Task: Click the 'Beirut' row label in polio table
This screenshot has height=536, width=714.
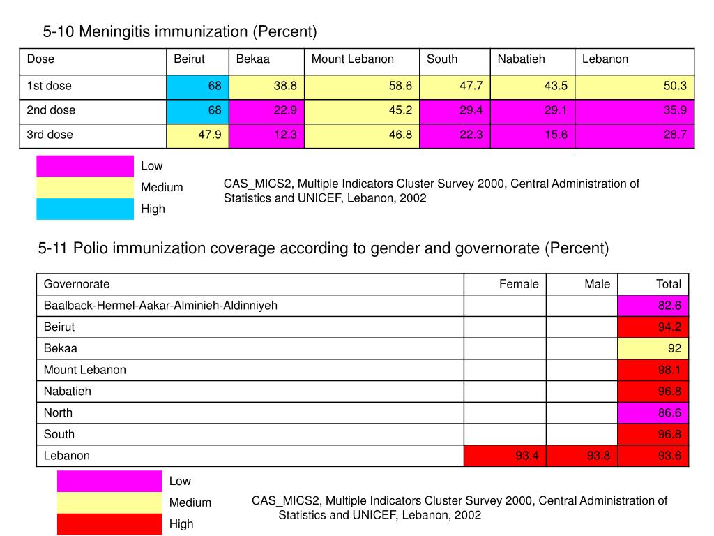Action: [250, 327]
